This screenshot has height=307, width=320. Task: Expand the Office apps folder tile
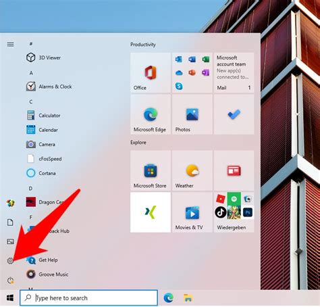coord(192,72)
